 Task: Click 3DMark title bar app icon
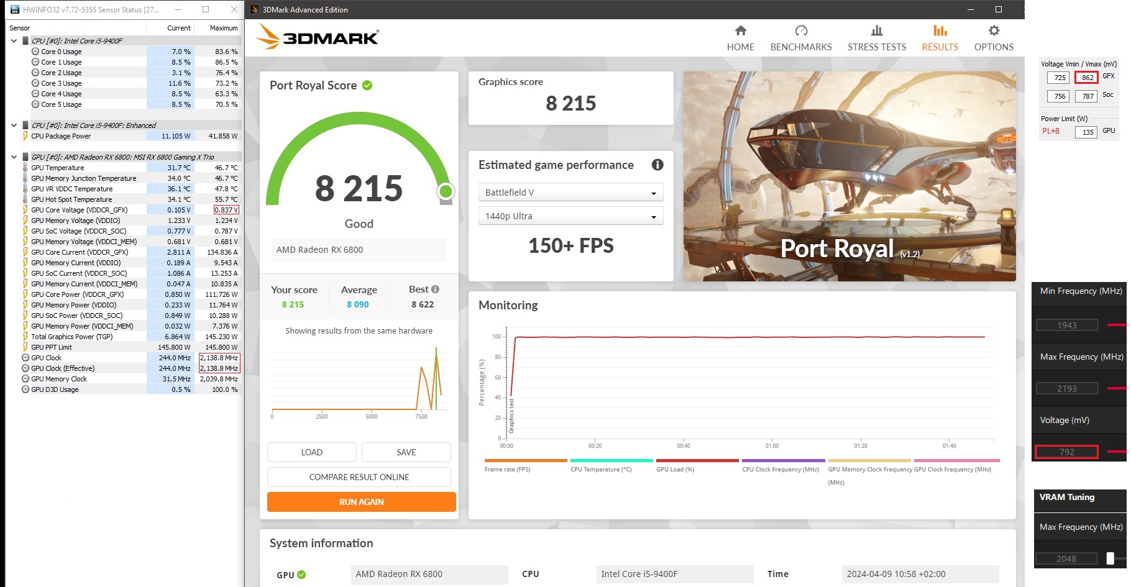coord(254,9)
